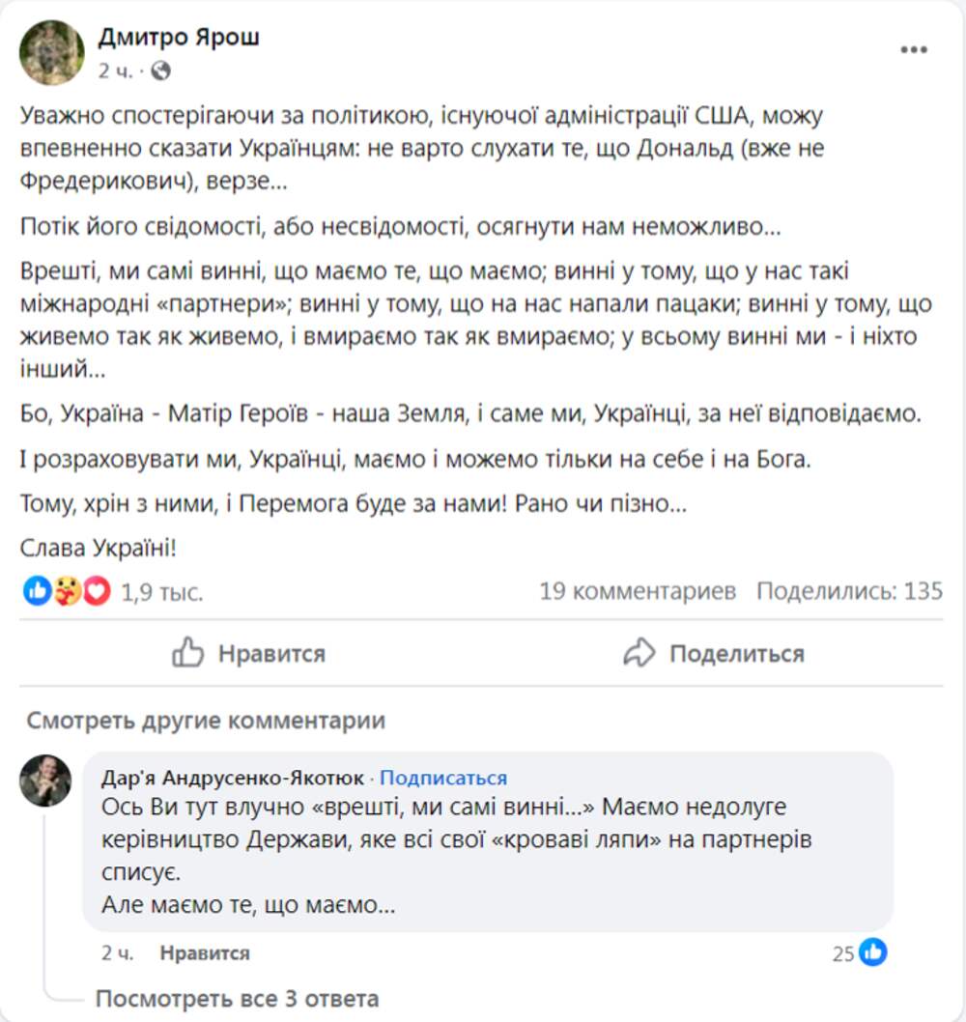Viewport: 966px width, 1022px height.
Task: Click the Поделиться button label
Action: tap(736, 654)
